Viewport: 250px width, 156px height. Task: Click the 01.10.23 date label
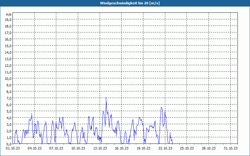(13, 149)
